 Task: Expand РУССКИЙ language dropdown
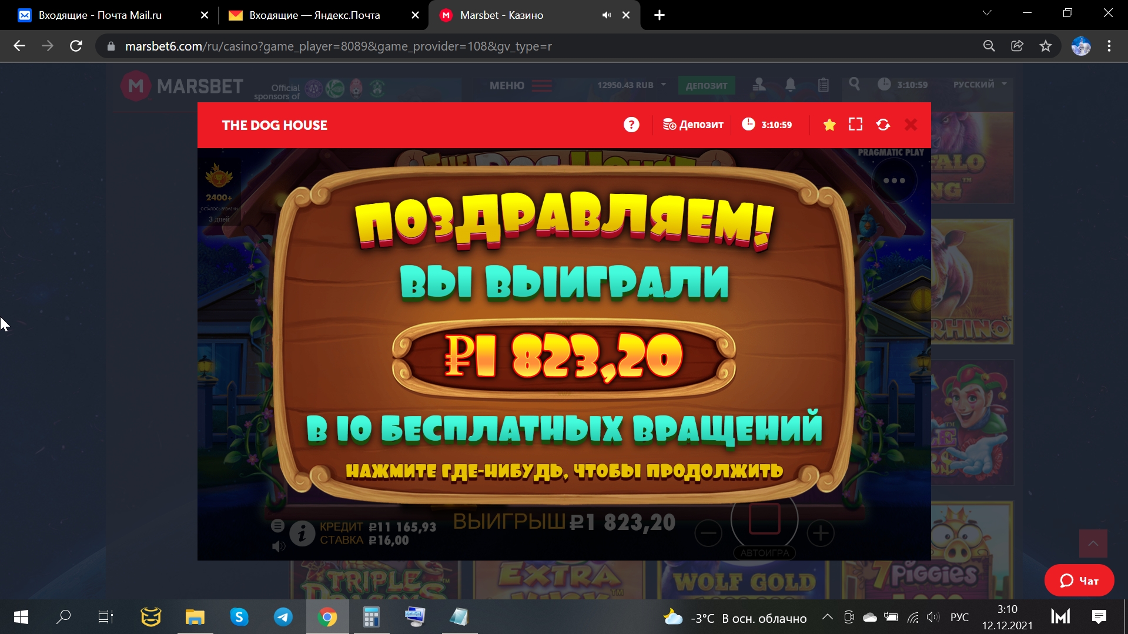[980, 85]
